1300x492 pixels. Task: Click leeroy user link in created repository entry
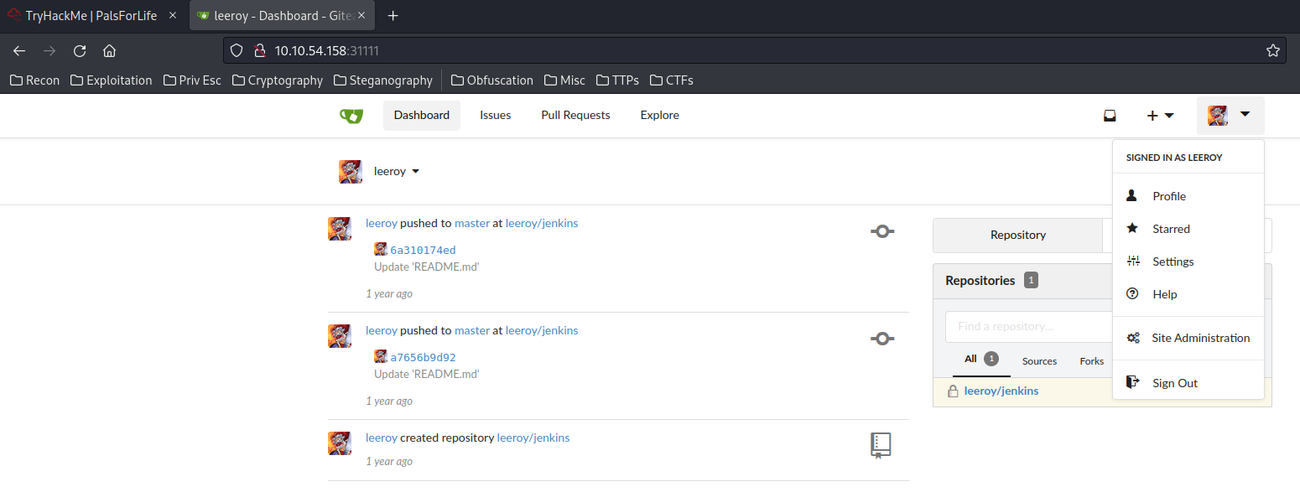point(382,438)
